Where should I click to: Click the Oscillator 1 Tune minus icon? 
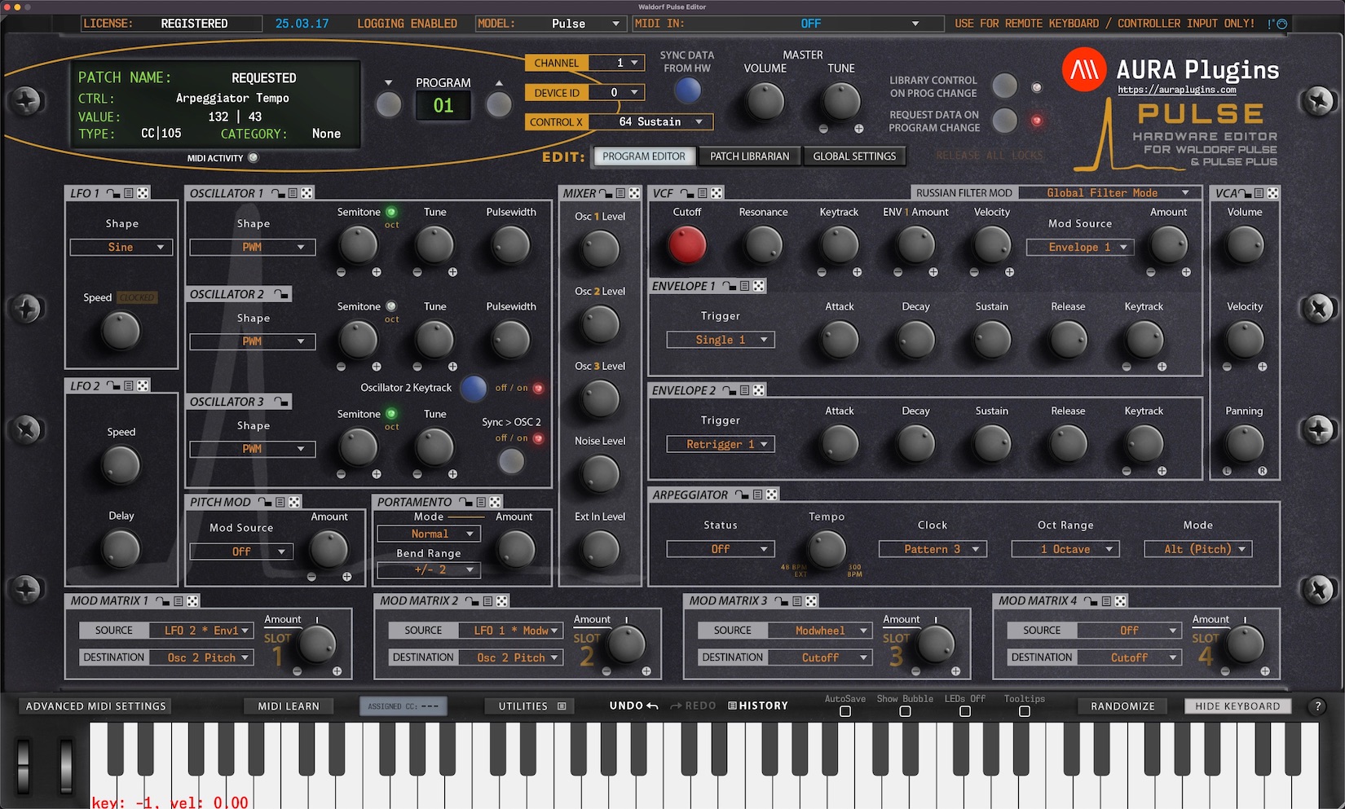tap(417, 272)
